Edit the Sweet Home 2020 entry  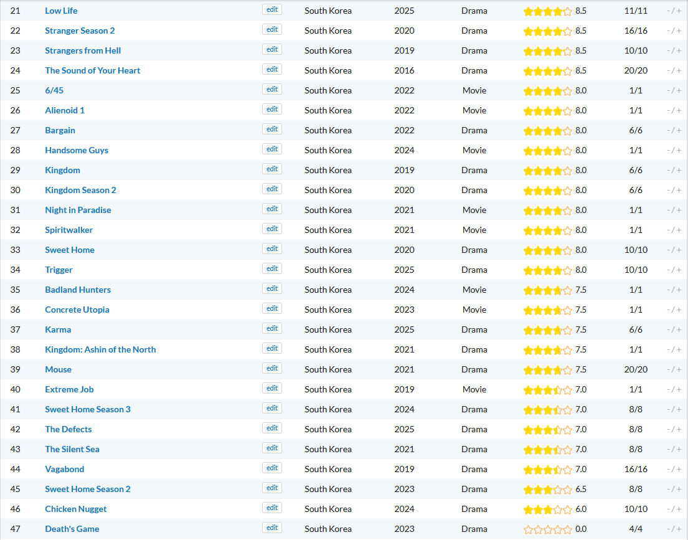point(272,249)
